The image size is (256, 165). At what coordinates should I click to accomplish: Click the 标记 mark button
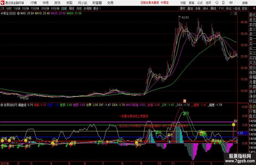(229, 8)
